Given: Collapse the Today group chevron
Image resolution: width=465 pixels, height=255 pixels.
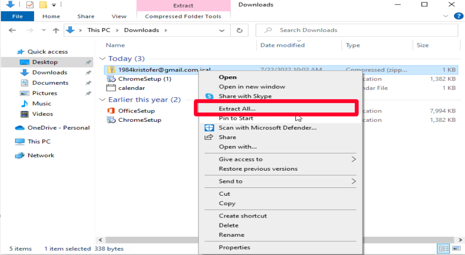Looking at the screenshot, I should point(103,59).
